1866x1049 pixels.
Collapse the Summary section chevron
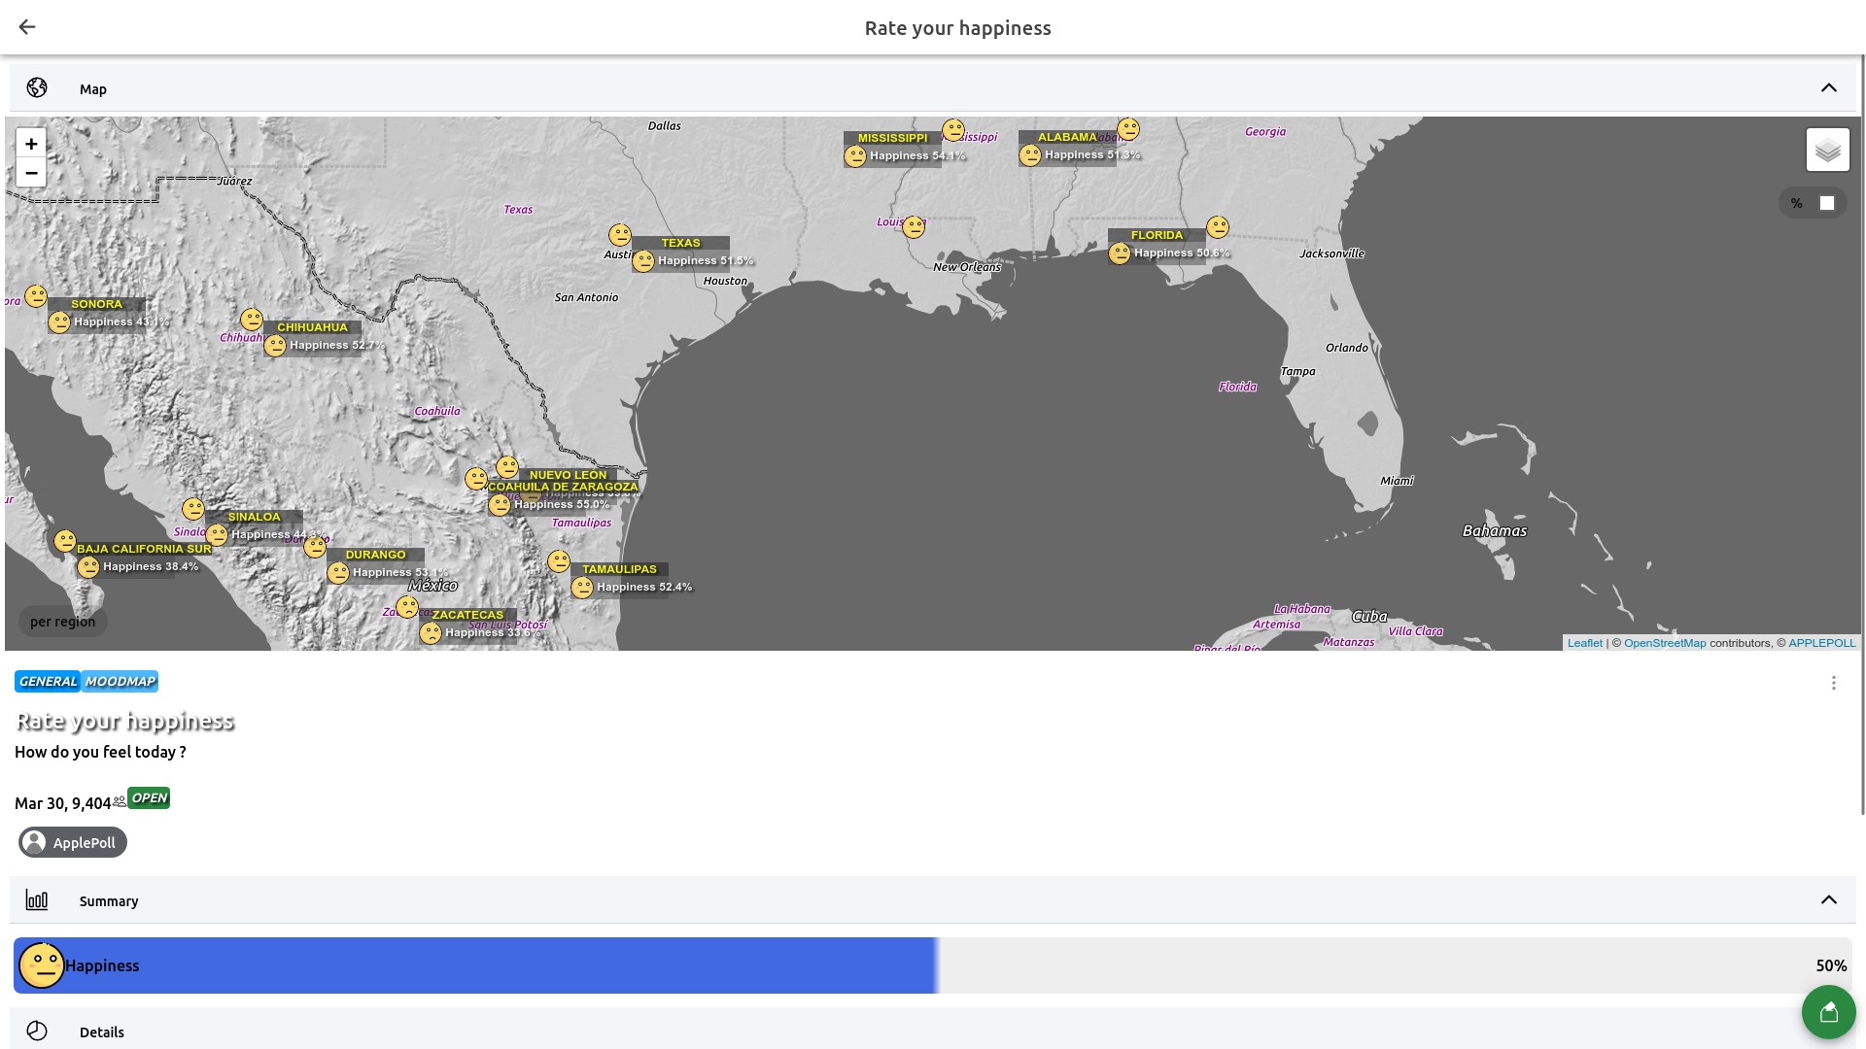pyautogui.click(x=1828, y=900)
